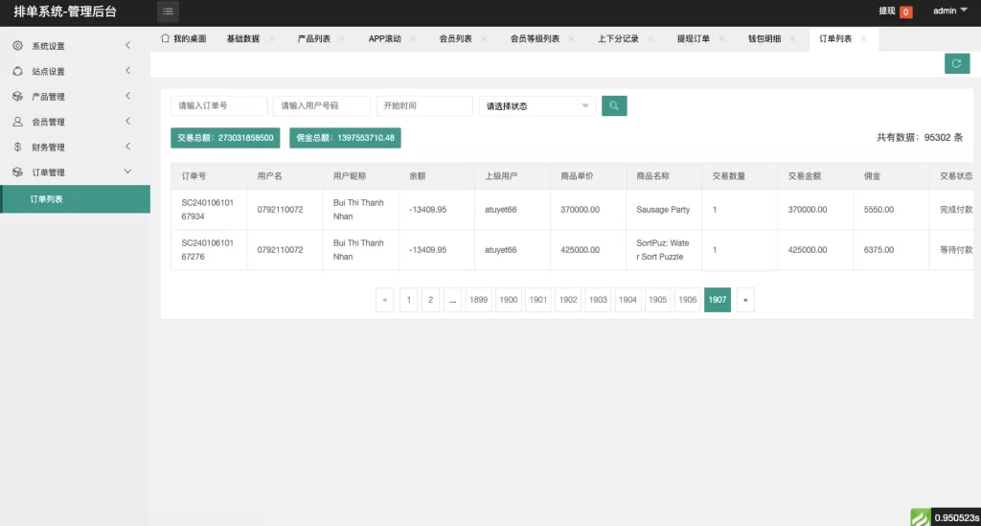
Task: Open the admin user dropdown
Action: [x=950, y=11]
